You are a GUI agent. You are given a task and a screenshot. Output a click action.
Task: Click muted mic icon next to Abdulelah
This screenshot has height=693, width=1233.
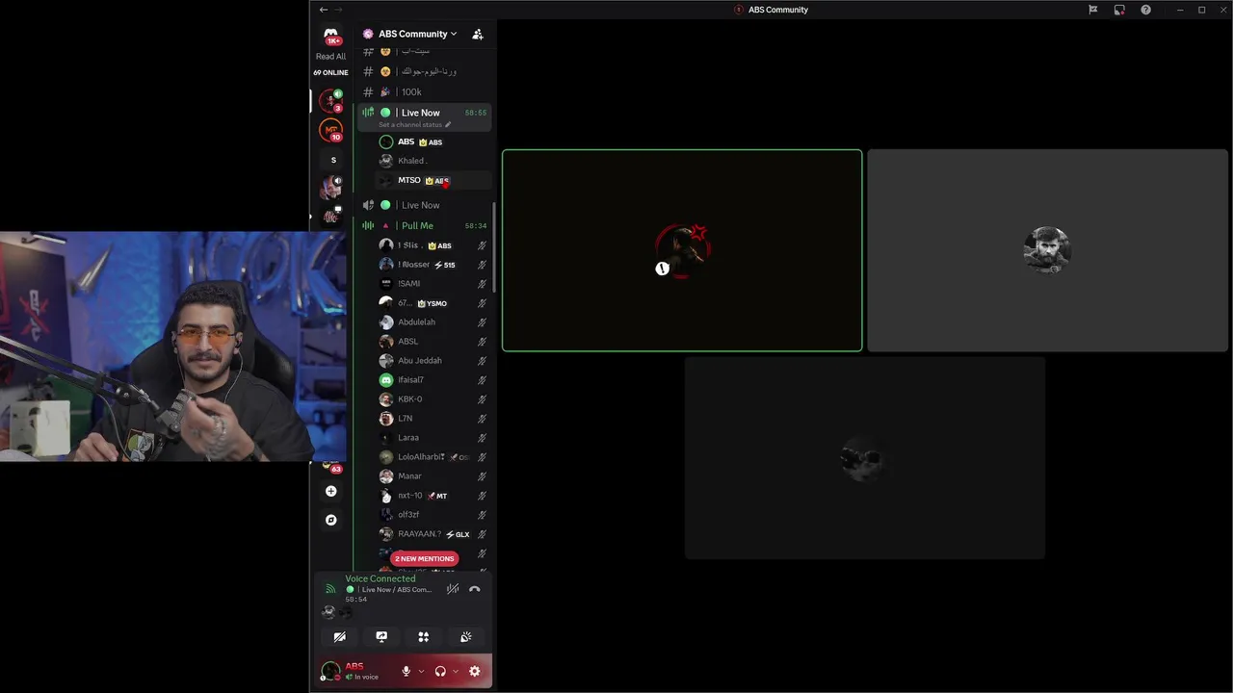(482, 322)
